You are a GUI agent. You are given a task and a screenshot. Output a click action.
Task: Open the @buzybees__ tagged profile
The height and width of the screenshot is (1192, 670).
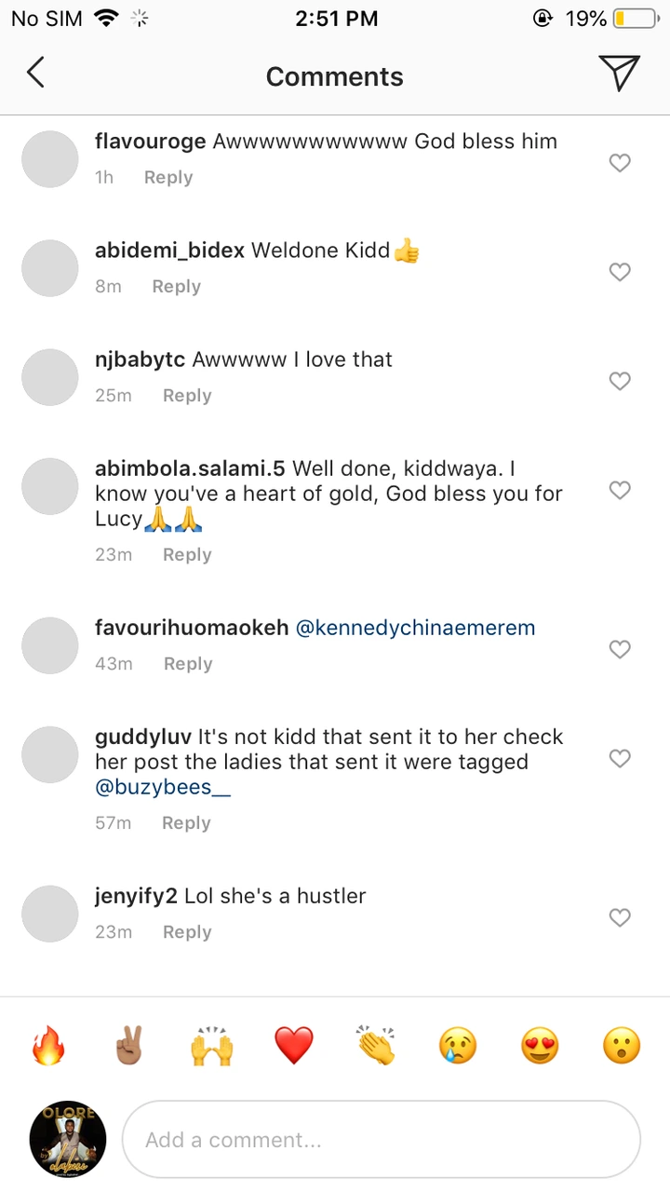coord(154,787)
